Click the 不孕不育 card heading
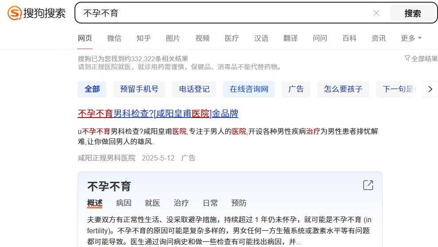The width and height of the screenshot is (438, 247). [109, 186]
